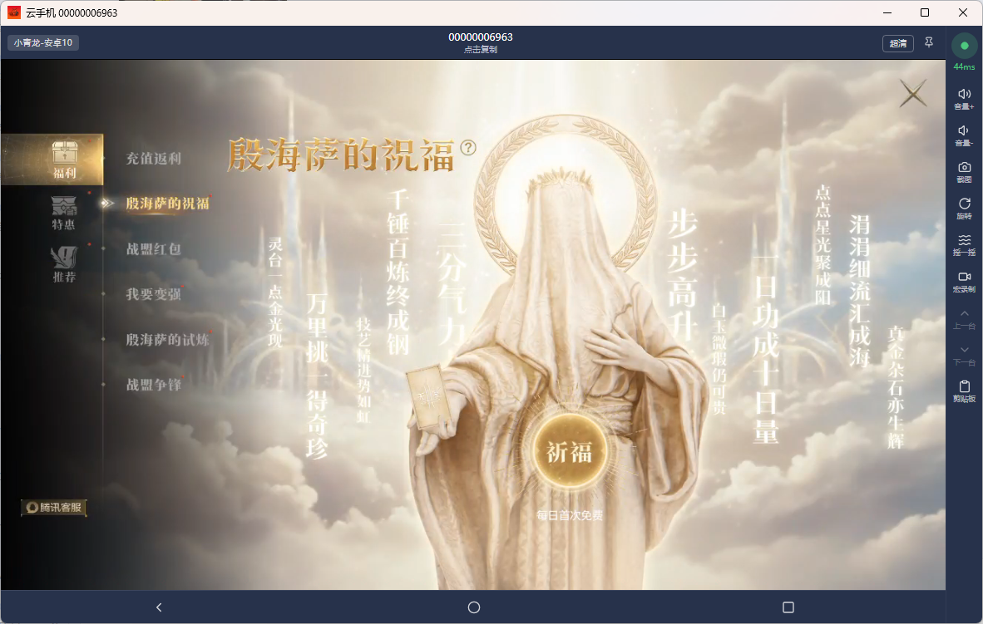Image resolution: width=983 pixels, height=624 pixels.
Task: Click the 一日功成十日量 blessing text
Action: click(765, 349)
